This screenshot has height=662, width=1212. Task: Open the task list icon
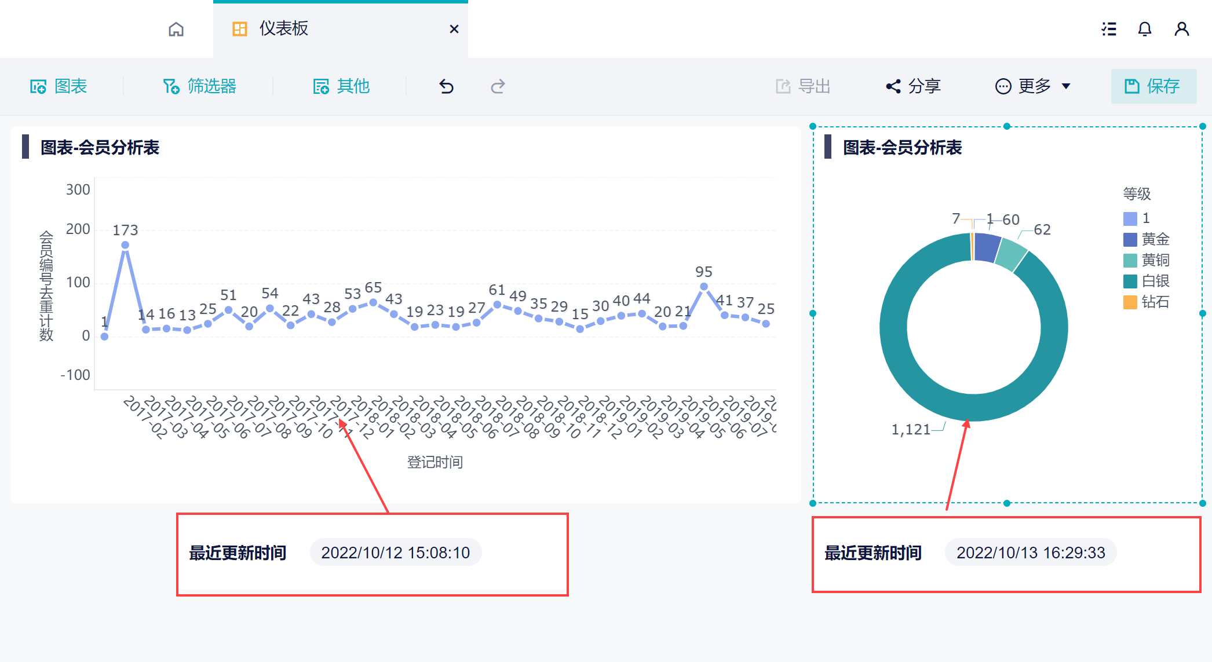[x=1109, y=29]
